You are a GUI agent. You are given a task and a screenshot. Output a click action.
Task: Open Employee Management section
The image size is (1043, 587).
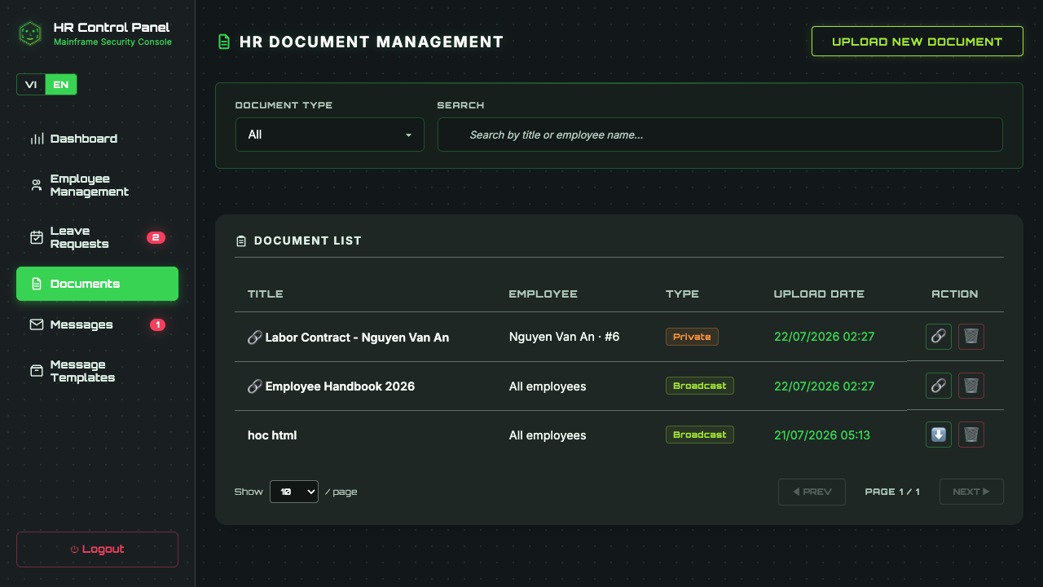pos(97,185)
